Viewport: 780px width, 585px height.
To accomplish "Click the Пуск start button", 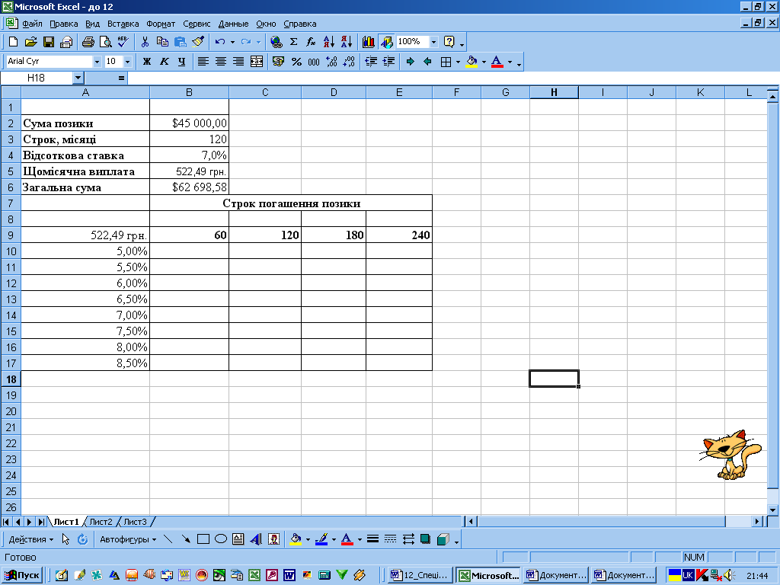I will 22,575.
